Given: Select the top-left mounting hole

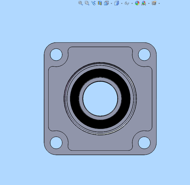Looking at the screenshot, I should pyautogui.click(x=56, y=55).
